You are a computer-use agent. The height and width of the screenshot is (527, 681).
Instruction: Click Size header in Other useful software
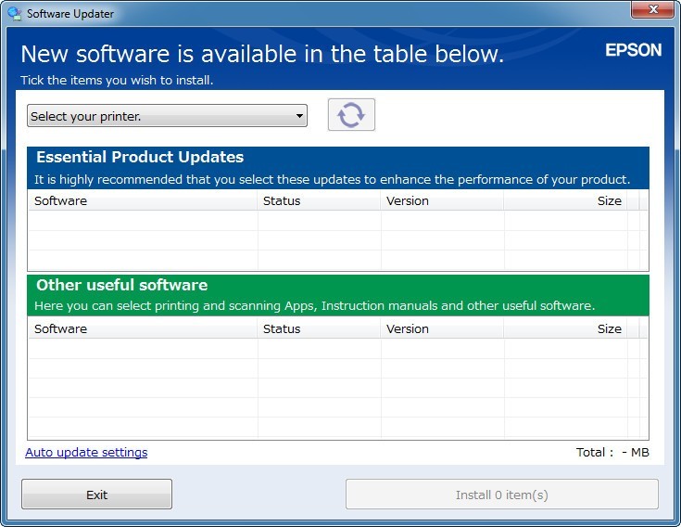[565, 328]
